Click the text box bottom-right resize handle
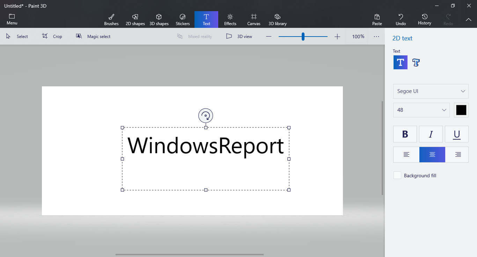477x257 pixels. [x=289, y=190]
